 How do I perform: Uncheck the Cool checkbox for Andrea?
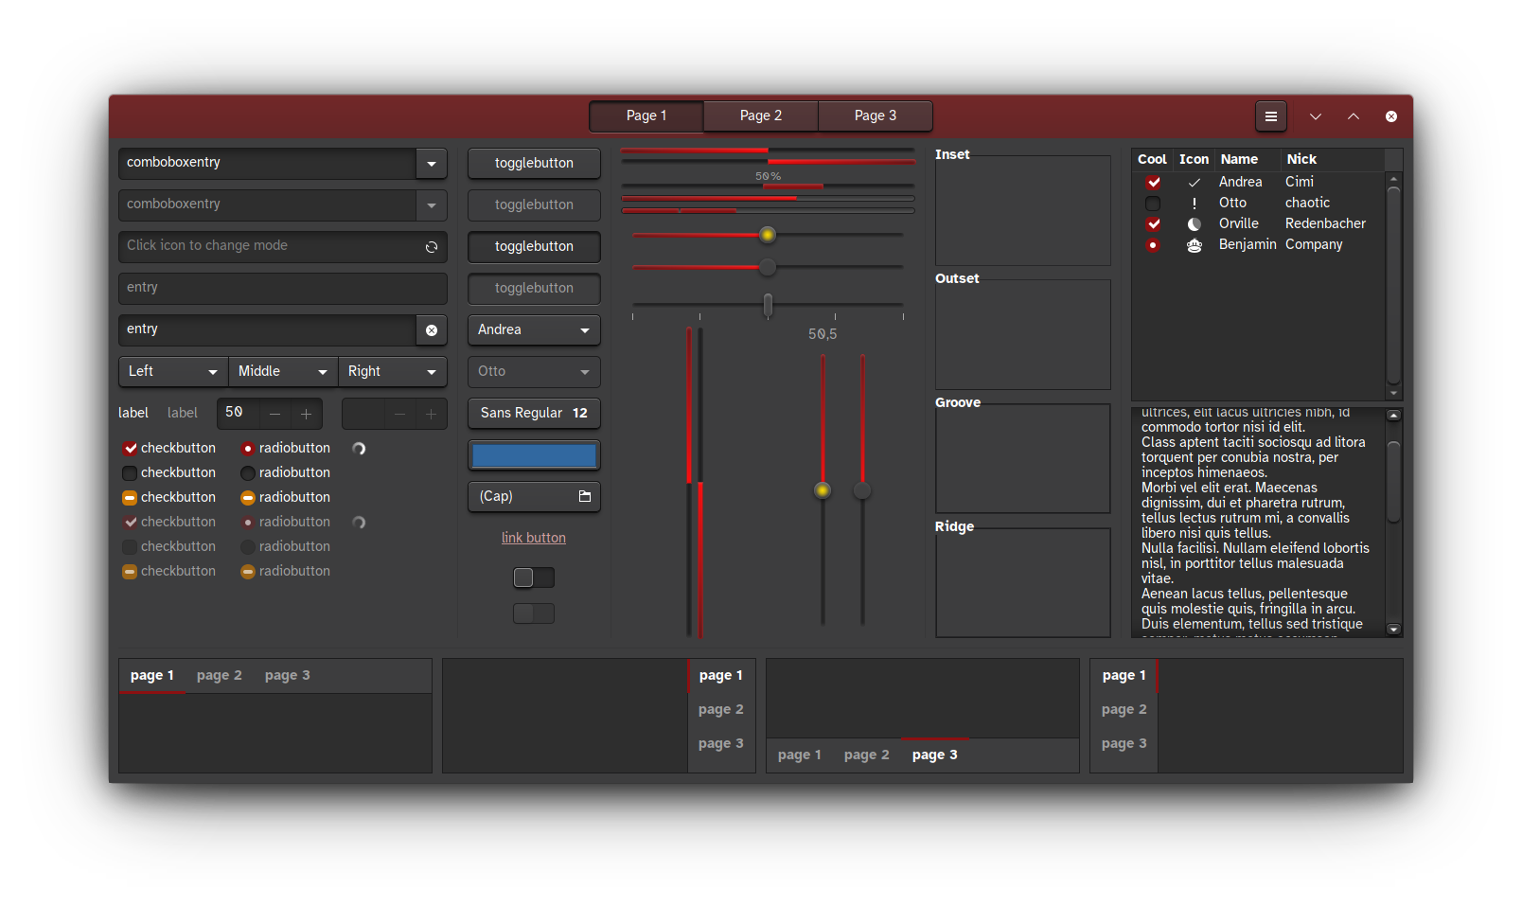point(1153,183)
